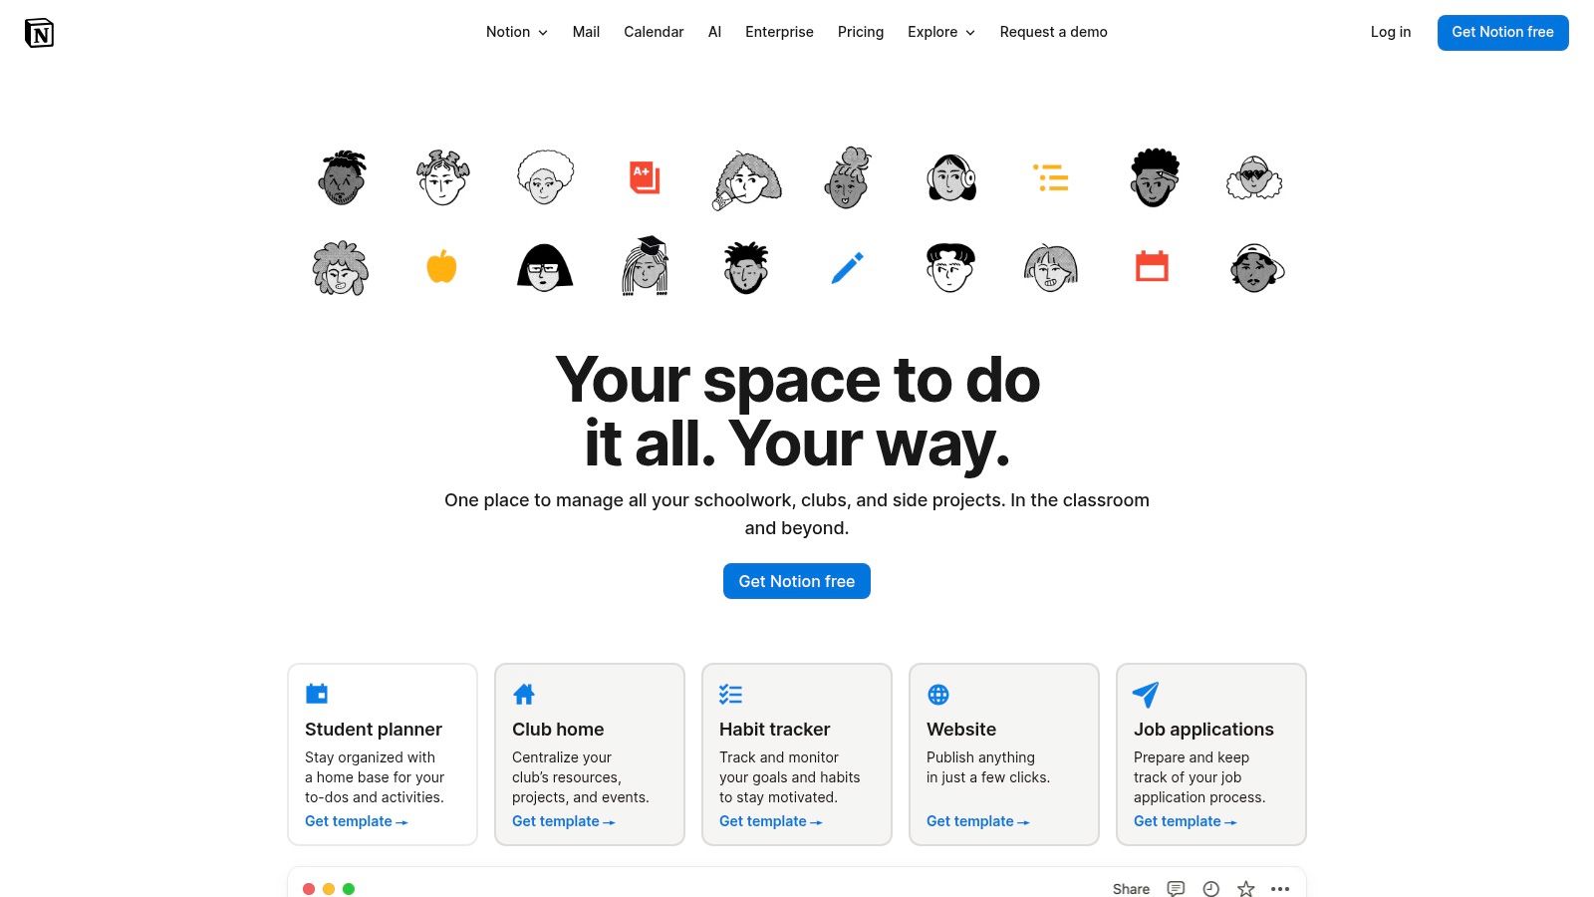Click the red dot in preview window
This screenshot has height=897, width=1594.
click(x=309, y=889)
